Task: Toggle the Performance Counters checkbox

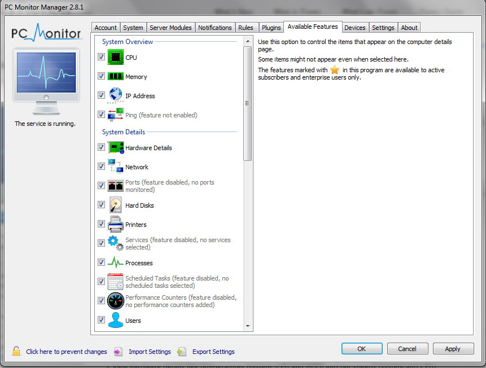Action: pyautogui.click(x=101, y=301)
